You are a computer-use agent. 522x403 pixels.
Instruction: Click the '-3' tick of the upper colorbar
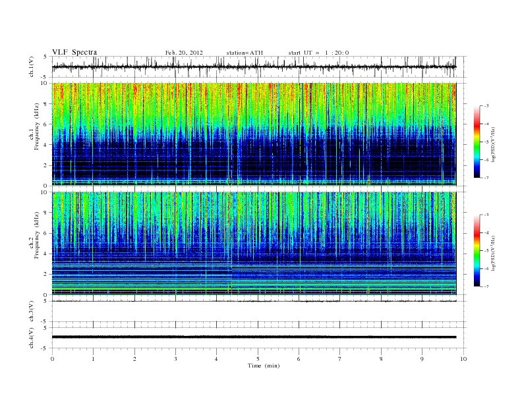coord(486,106)
